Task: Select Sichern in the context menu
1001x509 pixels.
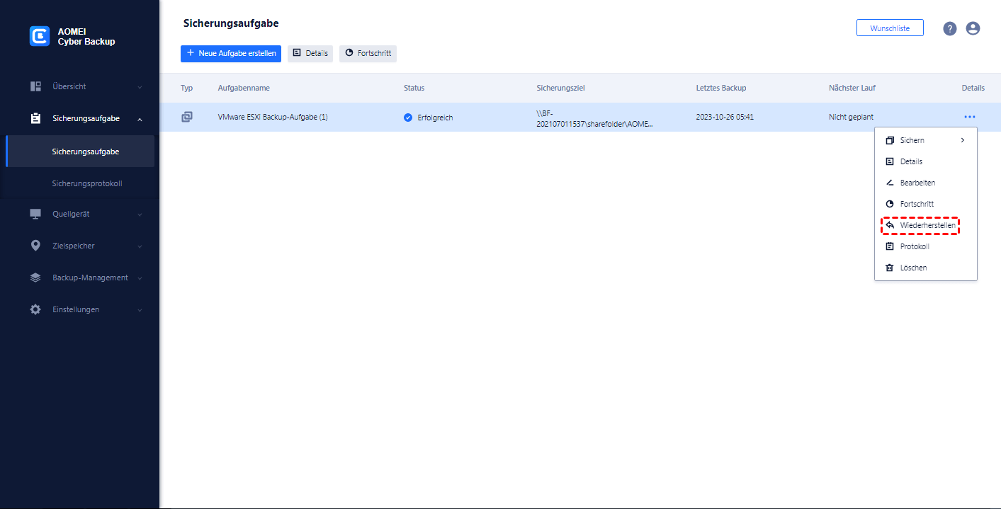Action: tap(926, 140)
